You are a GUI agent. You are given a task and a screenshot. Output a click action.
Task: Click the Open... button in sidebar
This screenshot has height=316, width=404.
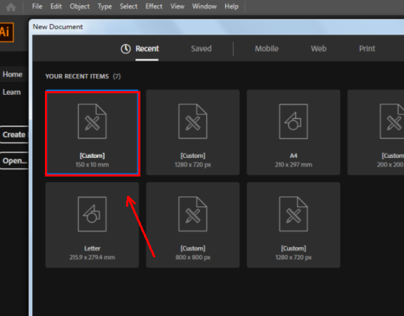[14, 161]
